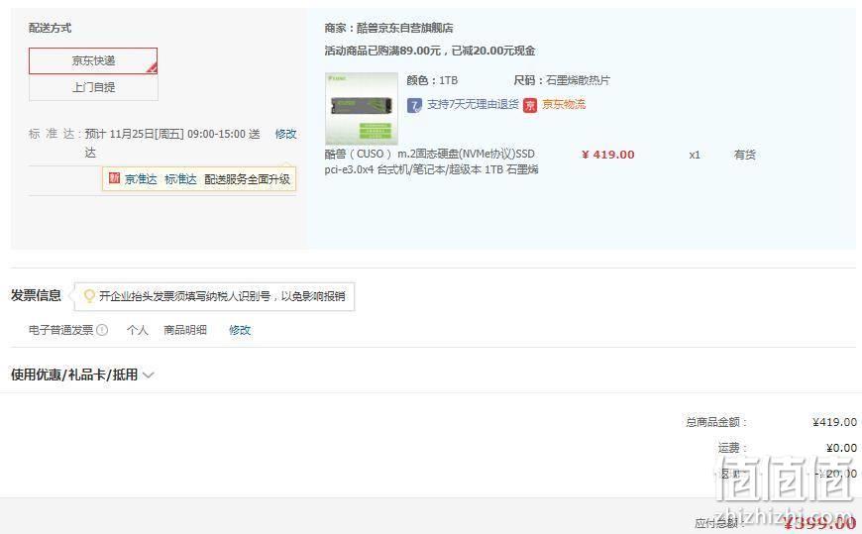The image size is (862, 534).
Task: Click the 标准达 link
Action: [x=180, y=179]
